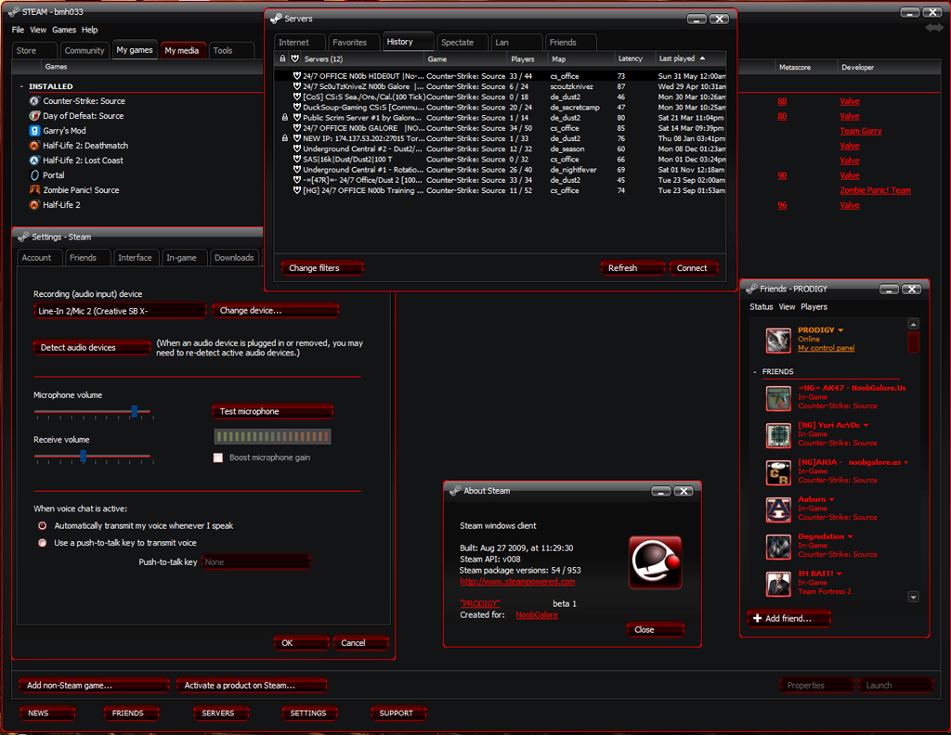Screen dimensions: 951x735
Task: Click the VAC shield icon on the DuckSoup-Gaming row
Action: (x=297, y=108)
